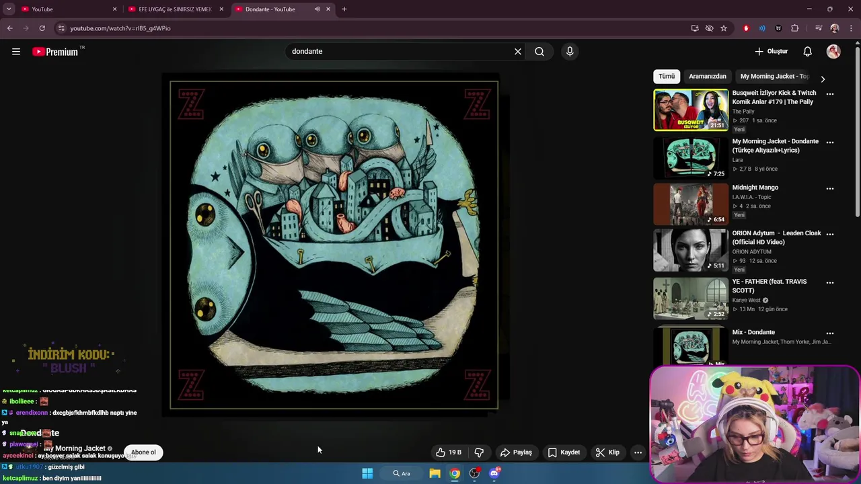This screenshot has height=484, width=861.
Task: Open the YouTube account avatar menu
Action: [x=833, y=52]
